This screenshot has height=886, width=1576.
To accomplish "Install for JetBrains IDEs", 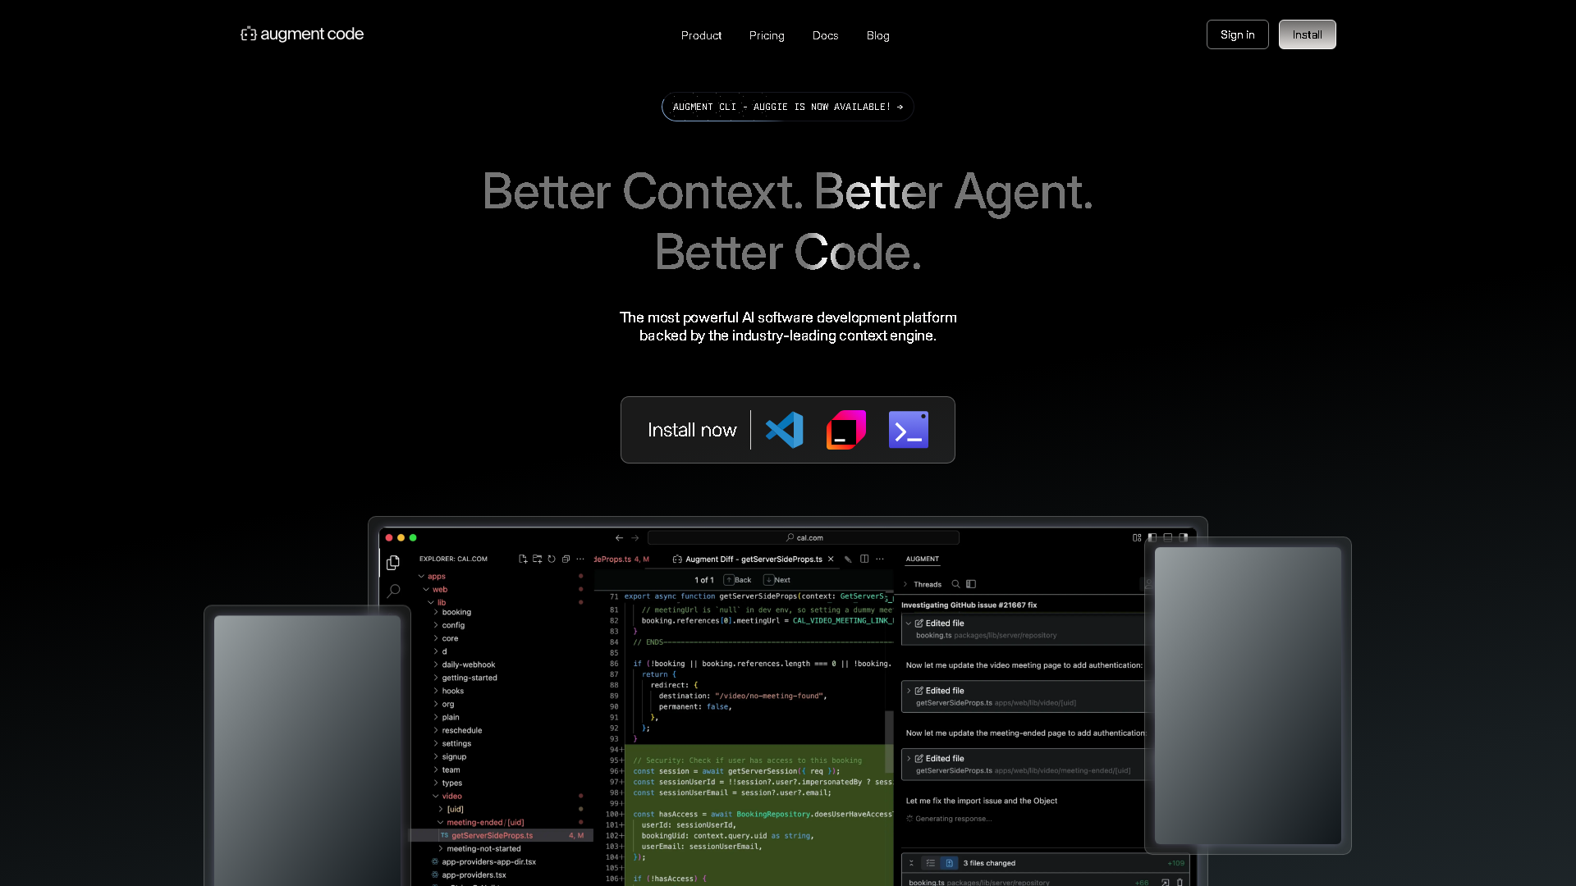I will 846,430.
